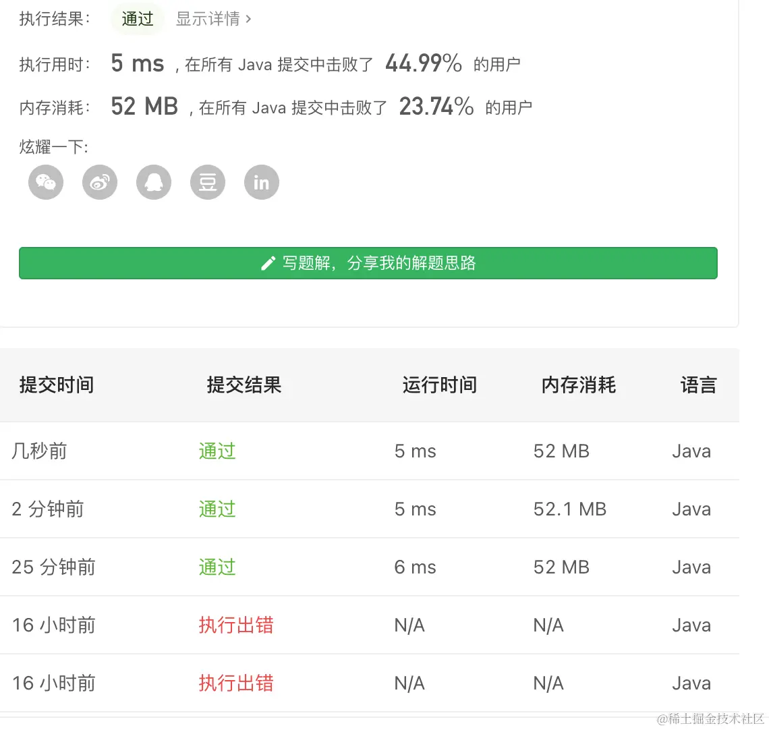This screenshot has height=730, width=769.
Task: Click the 44.99% runtime beat percentage
Action: (x=423, y=63)
